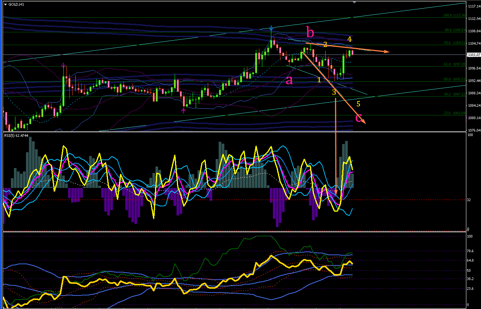Select the vertical orange arrow pointing into RSI
This screenshot has height=309, width=481.
tap(335, 146)
